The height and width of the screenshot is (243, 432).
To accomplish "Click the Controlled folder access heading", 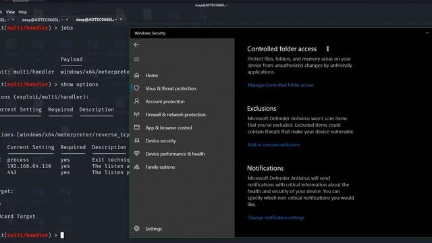I will tap(282, 49).
